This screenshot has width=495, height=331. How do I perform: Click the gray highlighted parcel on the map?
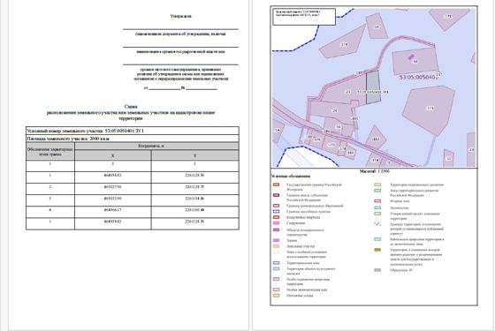click(373, 87)
